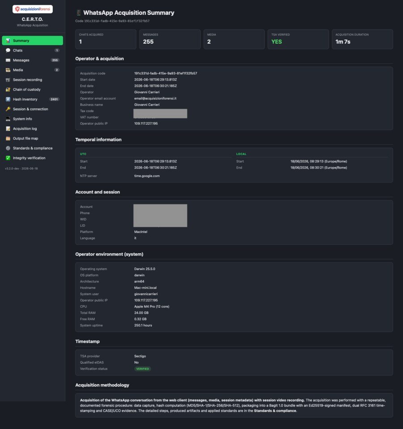This screenshot has height=429, width=403.
Task: Go to Standards & compliance in sidebar
Action: coord(32,148)
